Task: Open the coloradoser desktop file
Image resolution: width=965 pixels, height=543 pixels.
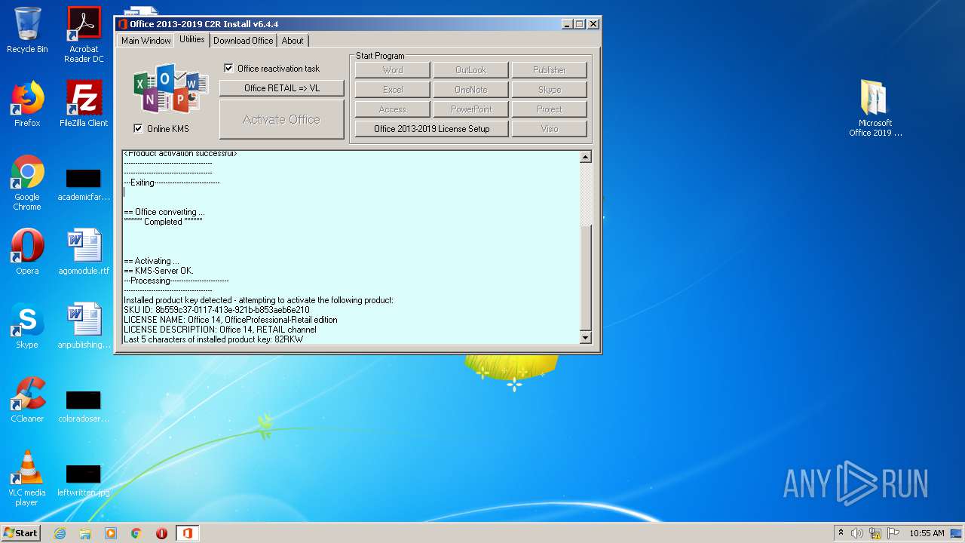Action: click(84, 406)
